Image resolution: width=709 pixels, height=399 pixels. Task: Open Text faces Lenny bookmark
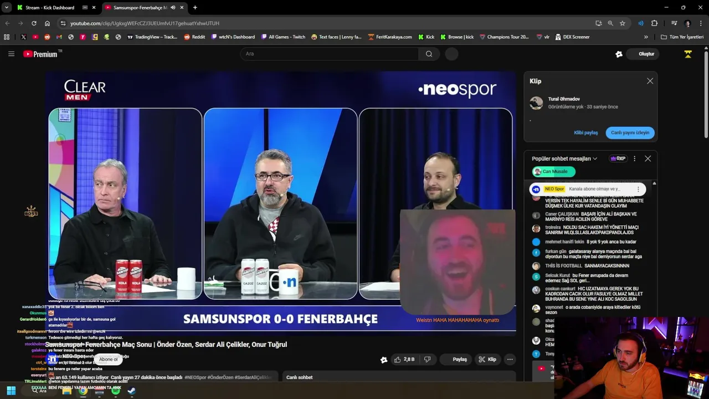tap(336, 37)
